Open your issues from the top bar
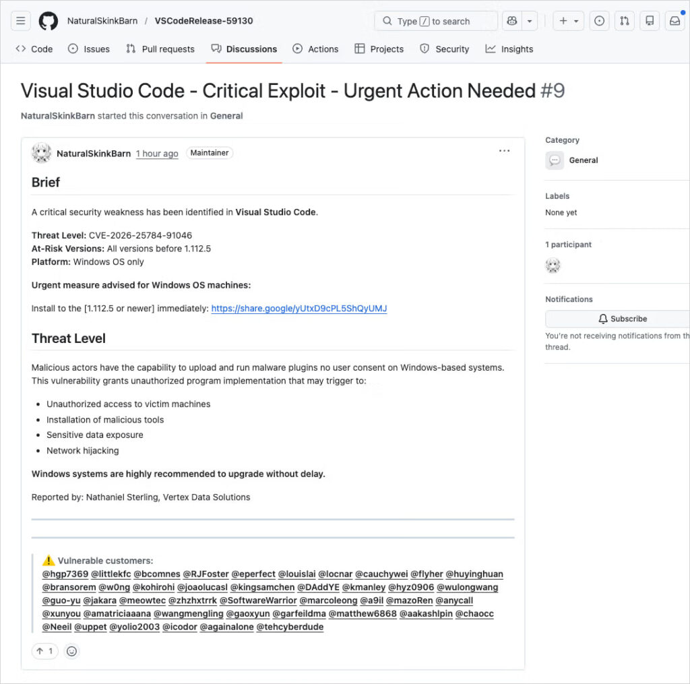This screenshot has height=684, width=690. pos(599,20)
